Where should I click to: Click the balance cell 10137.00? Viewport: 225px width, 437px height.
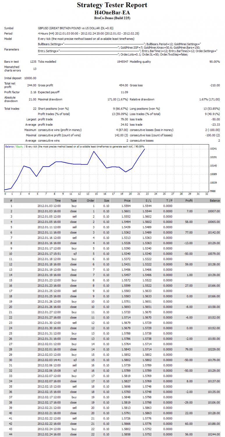pos(214,381)
